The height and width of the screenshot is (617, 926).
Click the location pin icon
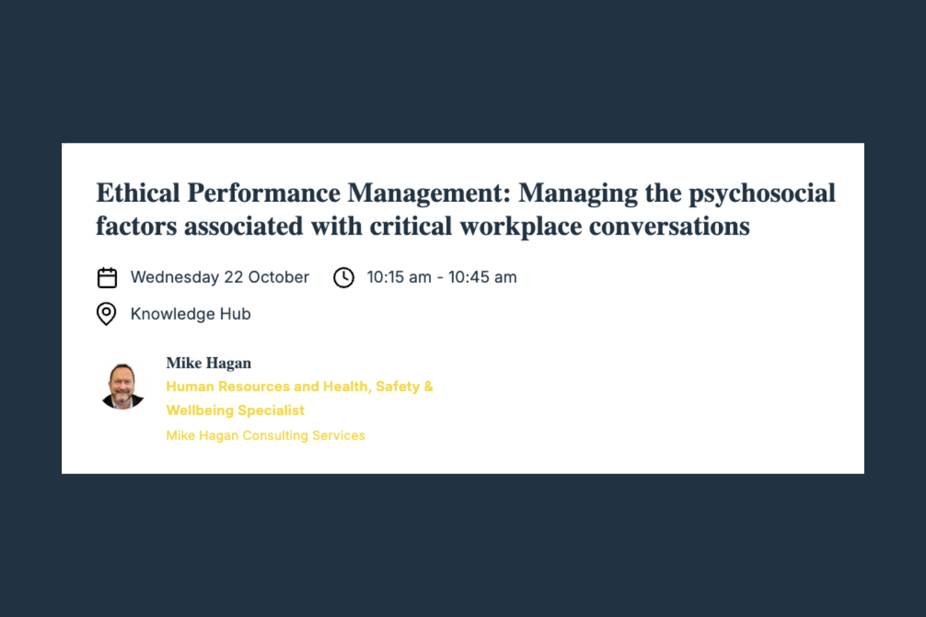(x=106, y=314)
